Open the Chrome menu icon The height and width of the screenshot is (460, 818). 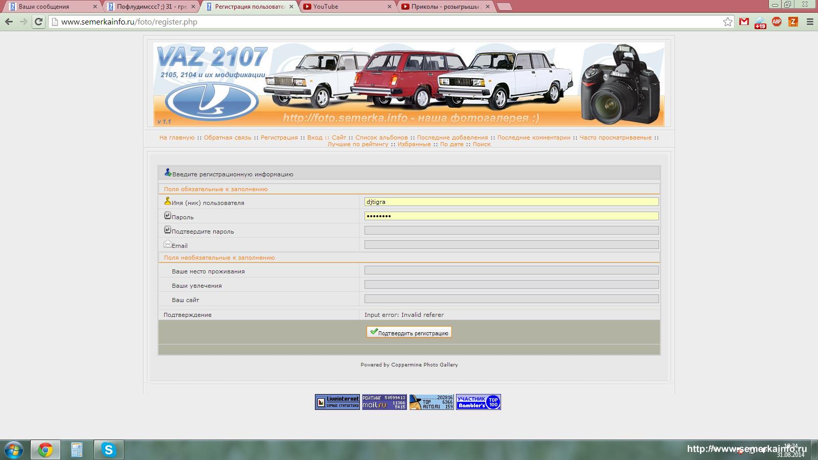point(810,21)
